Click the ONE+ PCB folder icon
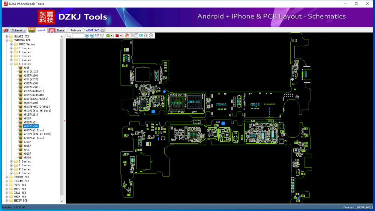The width and height of the screenshot is (375, 211). point(11,197)
